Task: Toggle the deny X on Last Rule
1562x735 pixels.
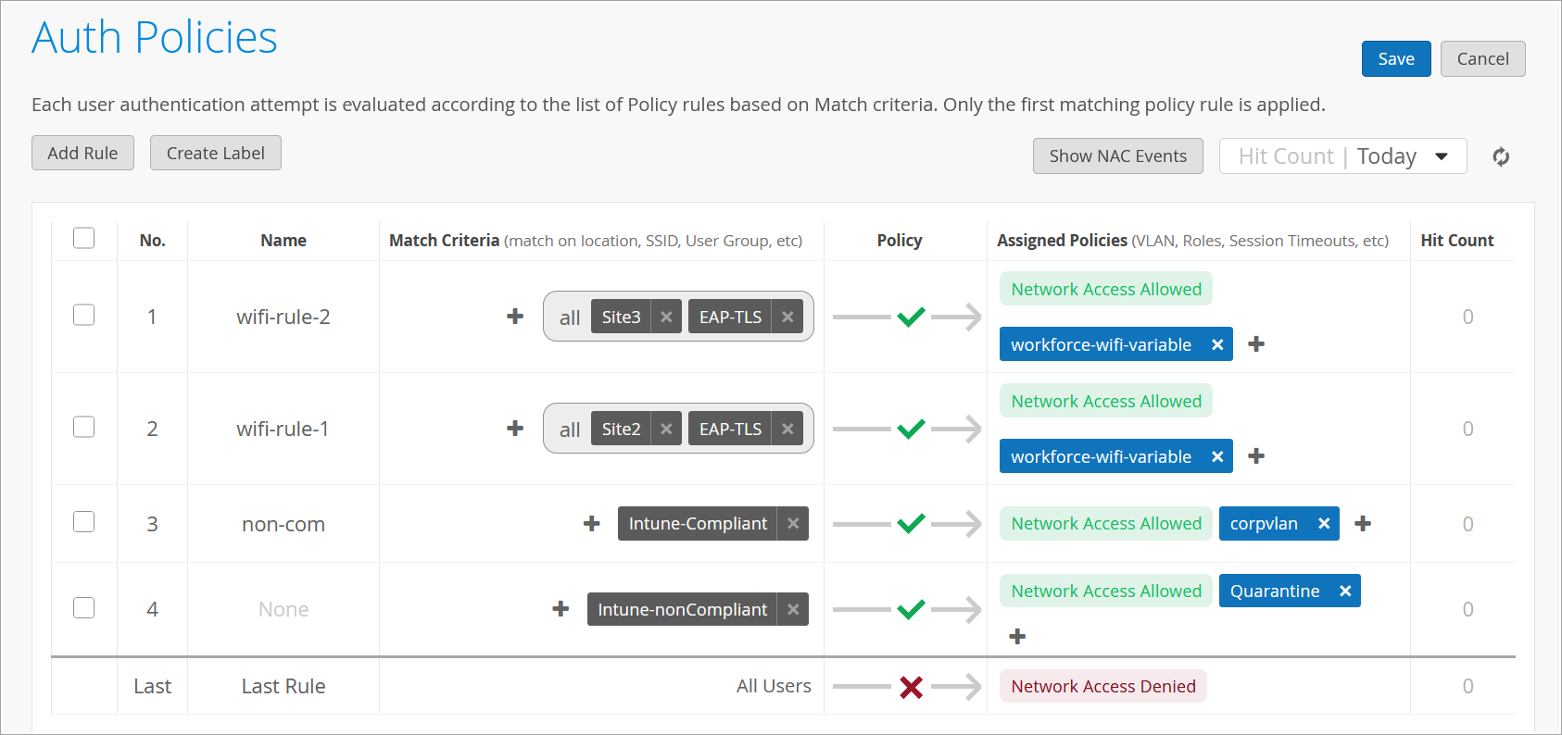Action: (x=911, y=687)
